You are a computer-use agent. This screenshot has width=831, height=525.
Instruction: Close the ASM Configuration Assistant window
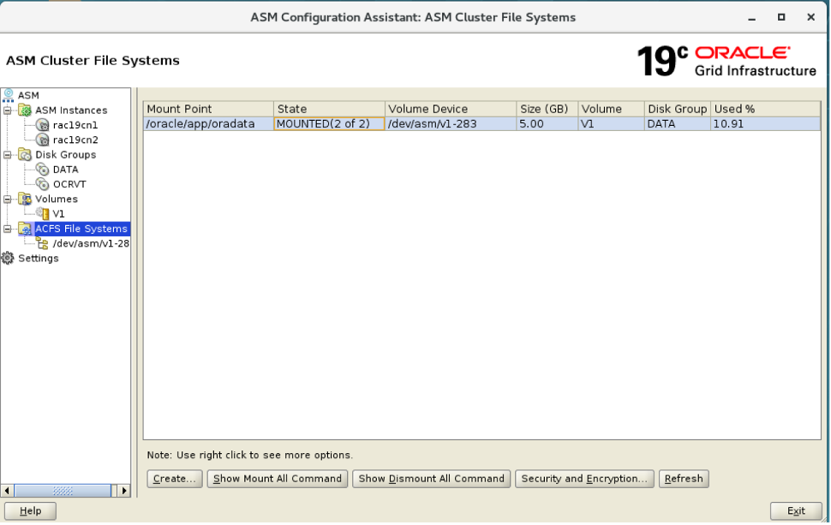[x=810, y=17]
